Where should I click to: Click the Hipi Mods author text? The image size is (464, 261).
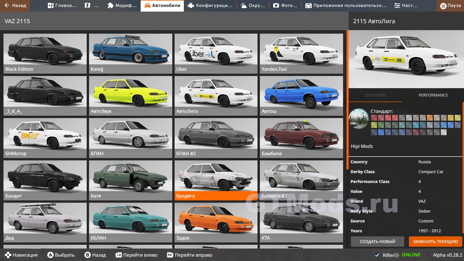click(362, 146)
